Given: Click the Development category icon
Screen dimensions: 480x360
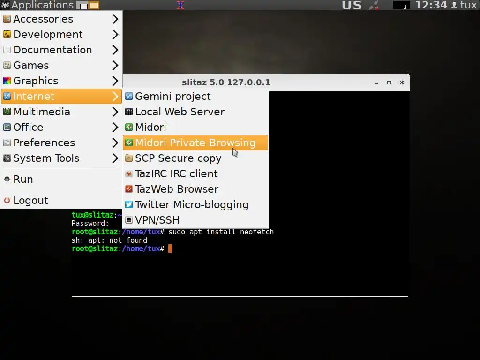Looking at the screenshot, I should click(x=7, y=34).
